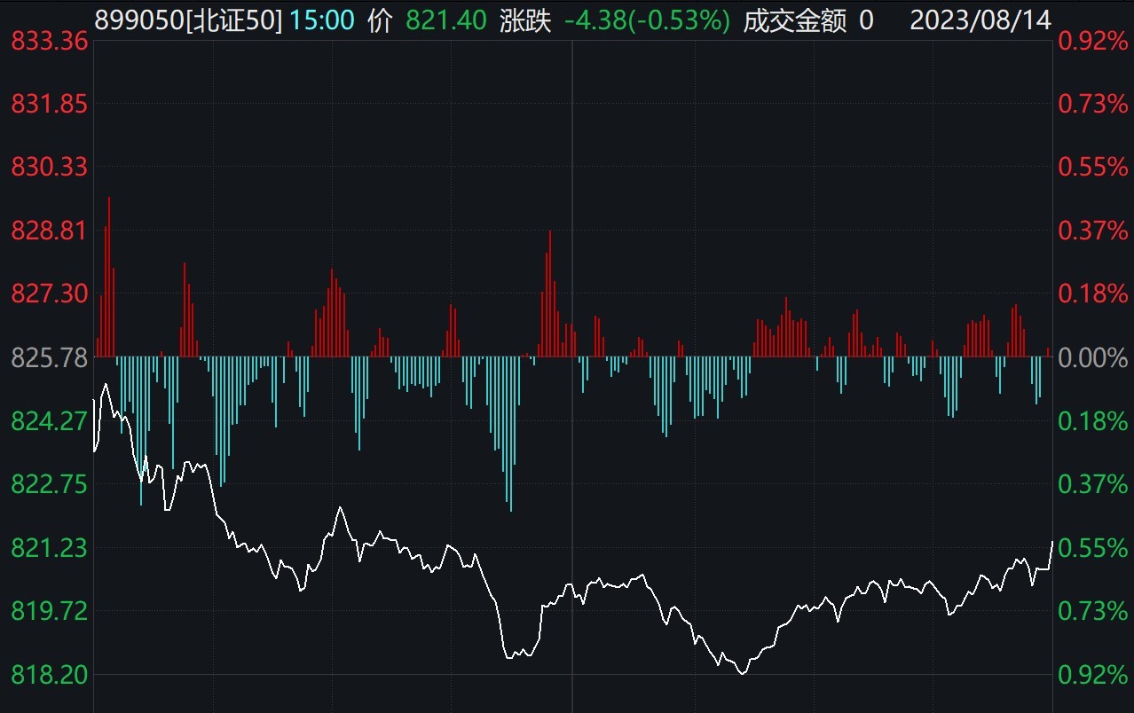Viewport: 1134px width, 713px height.
Task: Click the red 0.55% on right axis
Action: click(1093, 167)
